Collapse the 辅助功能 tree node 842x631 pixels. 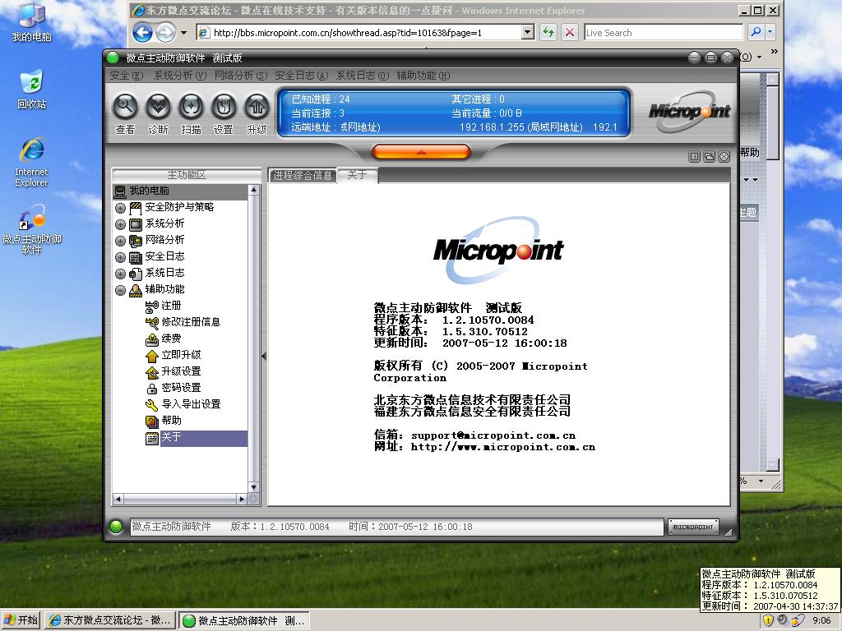pyautogui.click(x=121, y=290)
